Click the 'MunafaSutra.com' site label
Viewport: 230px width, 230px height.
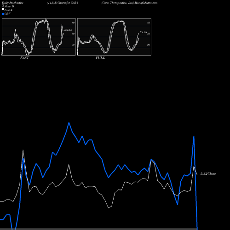[x=146, y=3]
